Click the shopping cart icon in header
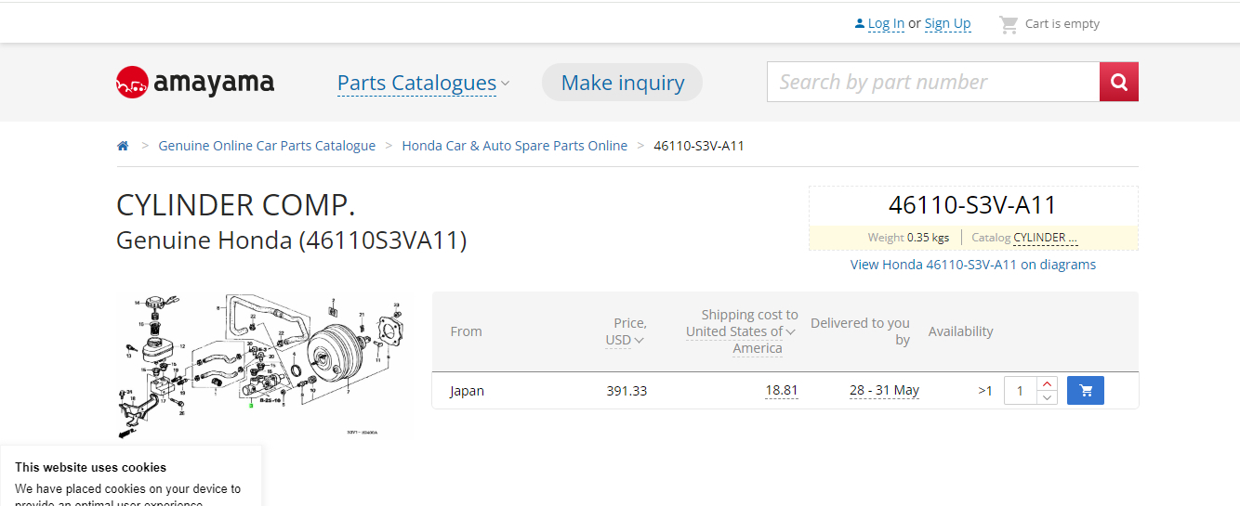 coord(1009,24)
